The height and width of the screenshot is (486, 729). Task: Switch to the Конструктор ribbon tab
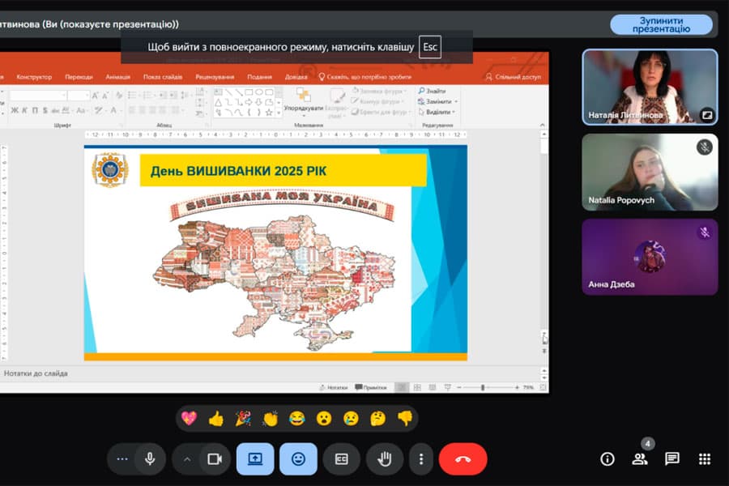tap(34, 77)
